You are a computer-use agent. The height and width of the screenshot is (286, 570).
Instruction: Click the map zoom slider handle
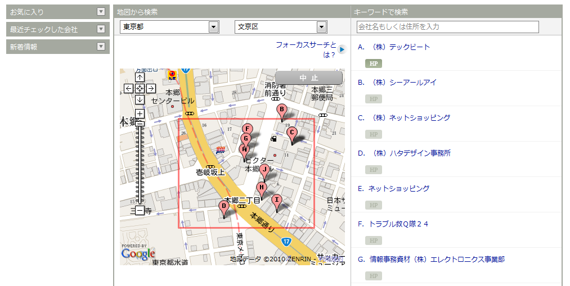tap(140, 124)
